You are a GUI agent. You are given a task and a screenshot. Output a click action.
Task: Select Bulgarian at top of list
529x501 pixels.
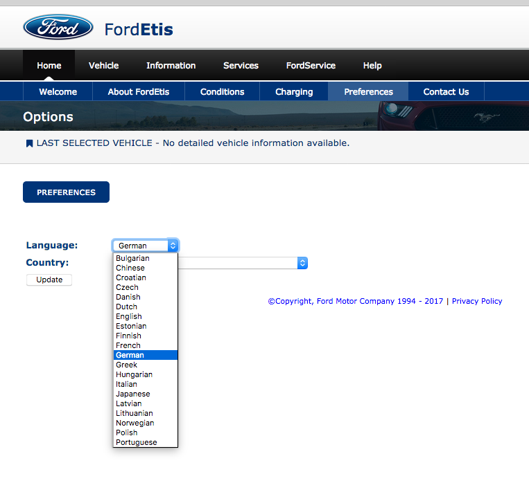pyautogui.click(x=132, y=258)
